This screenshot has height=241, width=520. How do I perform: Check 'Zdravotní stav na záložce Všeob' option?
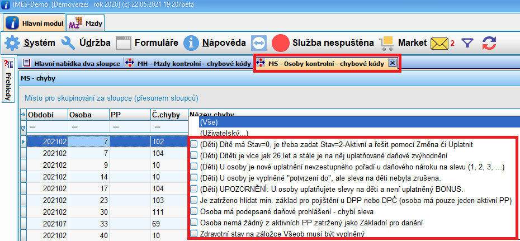click(194, 233)
